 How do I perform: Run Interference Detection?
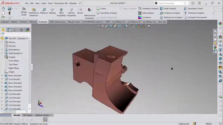[x=34, y=12]
